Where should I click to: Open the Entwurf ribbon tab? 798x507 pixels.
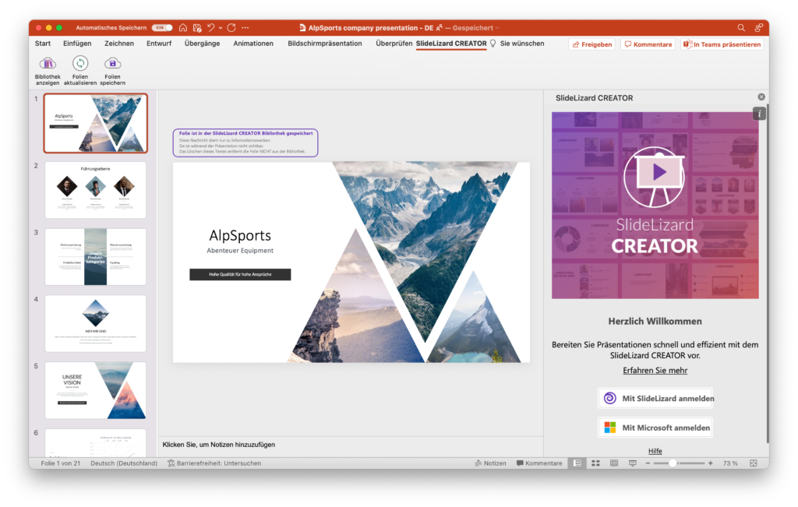pos(159,44)
